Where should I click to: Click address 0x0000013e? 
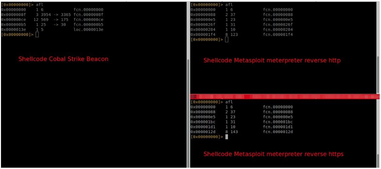[x=13, y=30]
